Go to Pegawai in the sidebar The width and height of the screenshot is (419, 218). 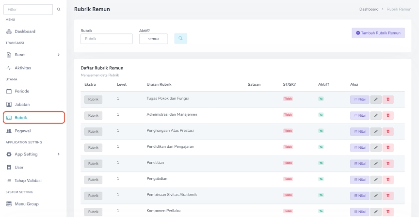pyautogui.click(x=23, y=131)
